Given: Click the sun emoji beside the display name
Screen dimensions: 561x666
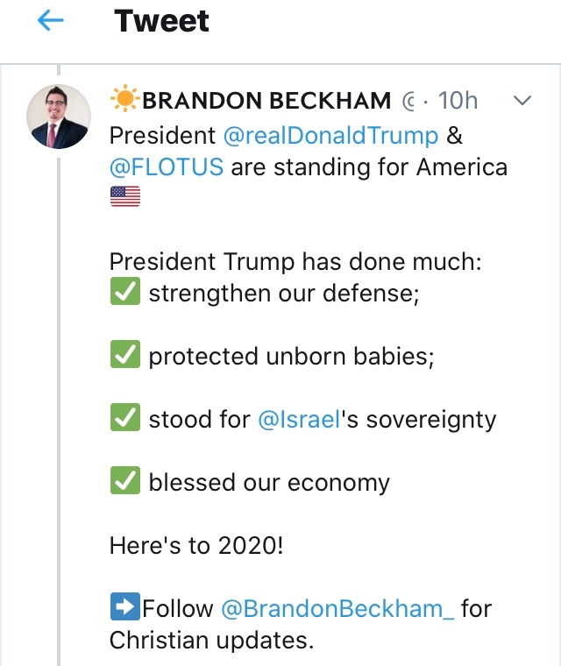Looking at the screenshot, I should pyautogui.click(x=124, y=101).
